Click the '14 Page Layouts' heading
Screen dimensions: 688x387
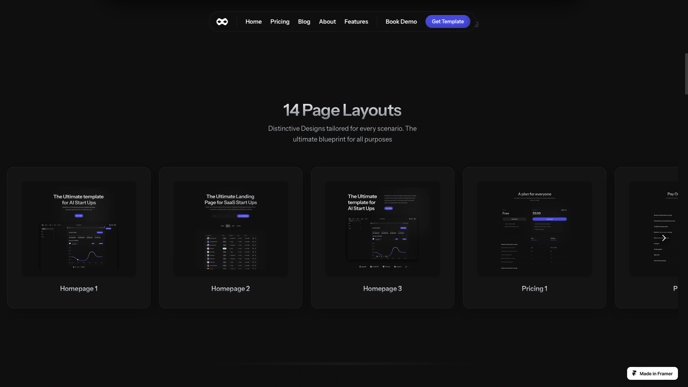click(342, 110)
